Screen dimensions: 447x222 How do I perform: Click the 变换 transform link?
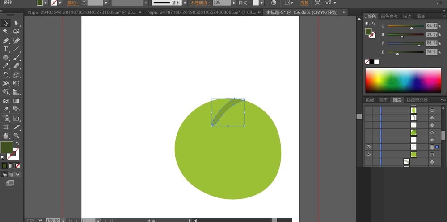click(x=304, y=3)
